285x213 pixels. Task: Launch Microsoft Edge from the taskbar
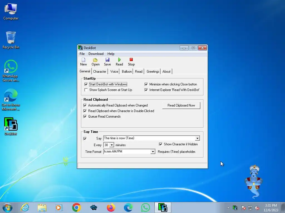(128, 207)
